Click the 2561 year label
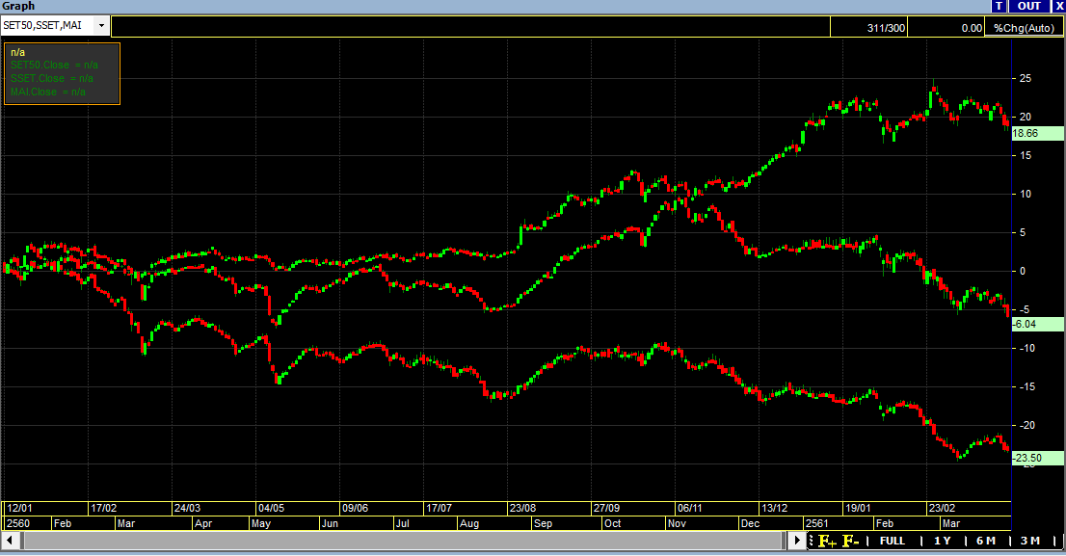The width and height of the screenshot is (1066, 556). click(x=817, y=524)
